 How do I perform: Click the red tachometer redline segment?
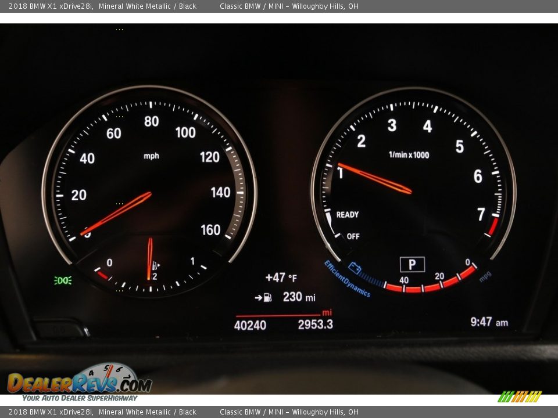point(493,226)
